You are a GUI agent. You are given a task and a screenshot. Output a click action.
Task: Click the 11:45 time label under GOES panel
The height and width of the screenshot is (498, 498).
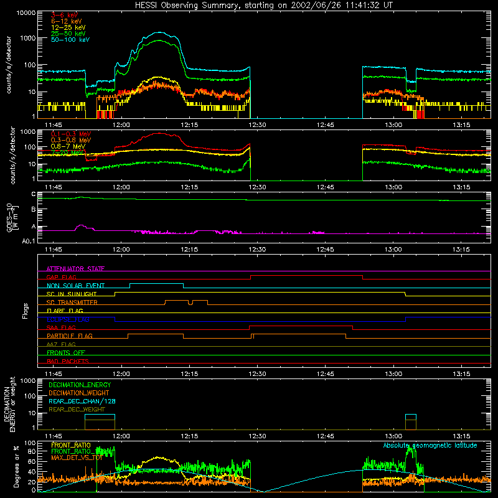coord(54,250)
